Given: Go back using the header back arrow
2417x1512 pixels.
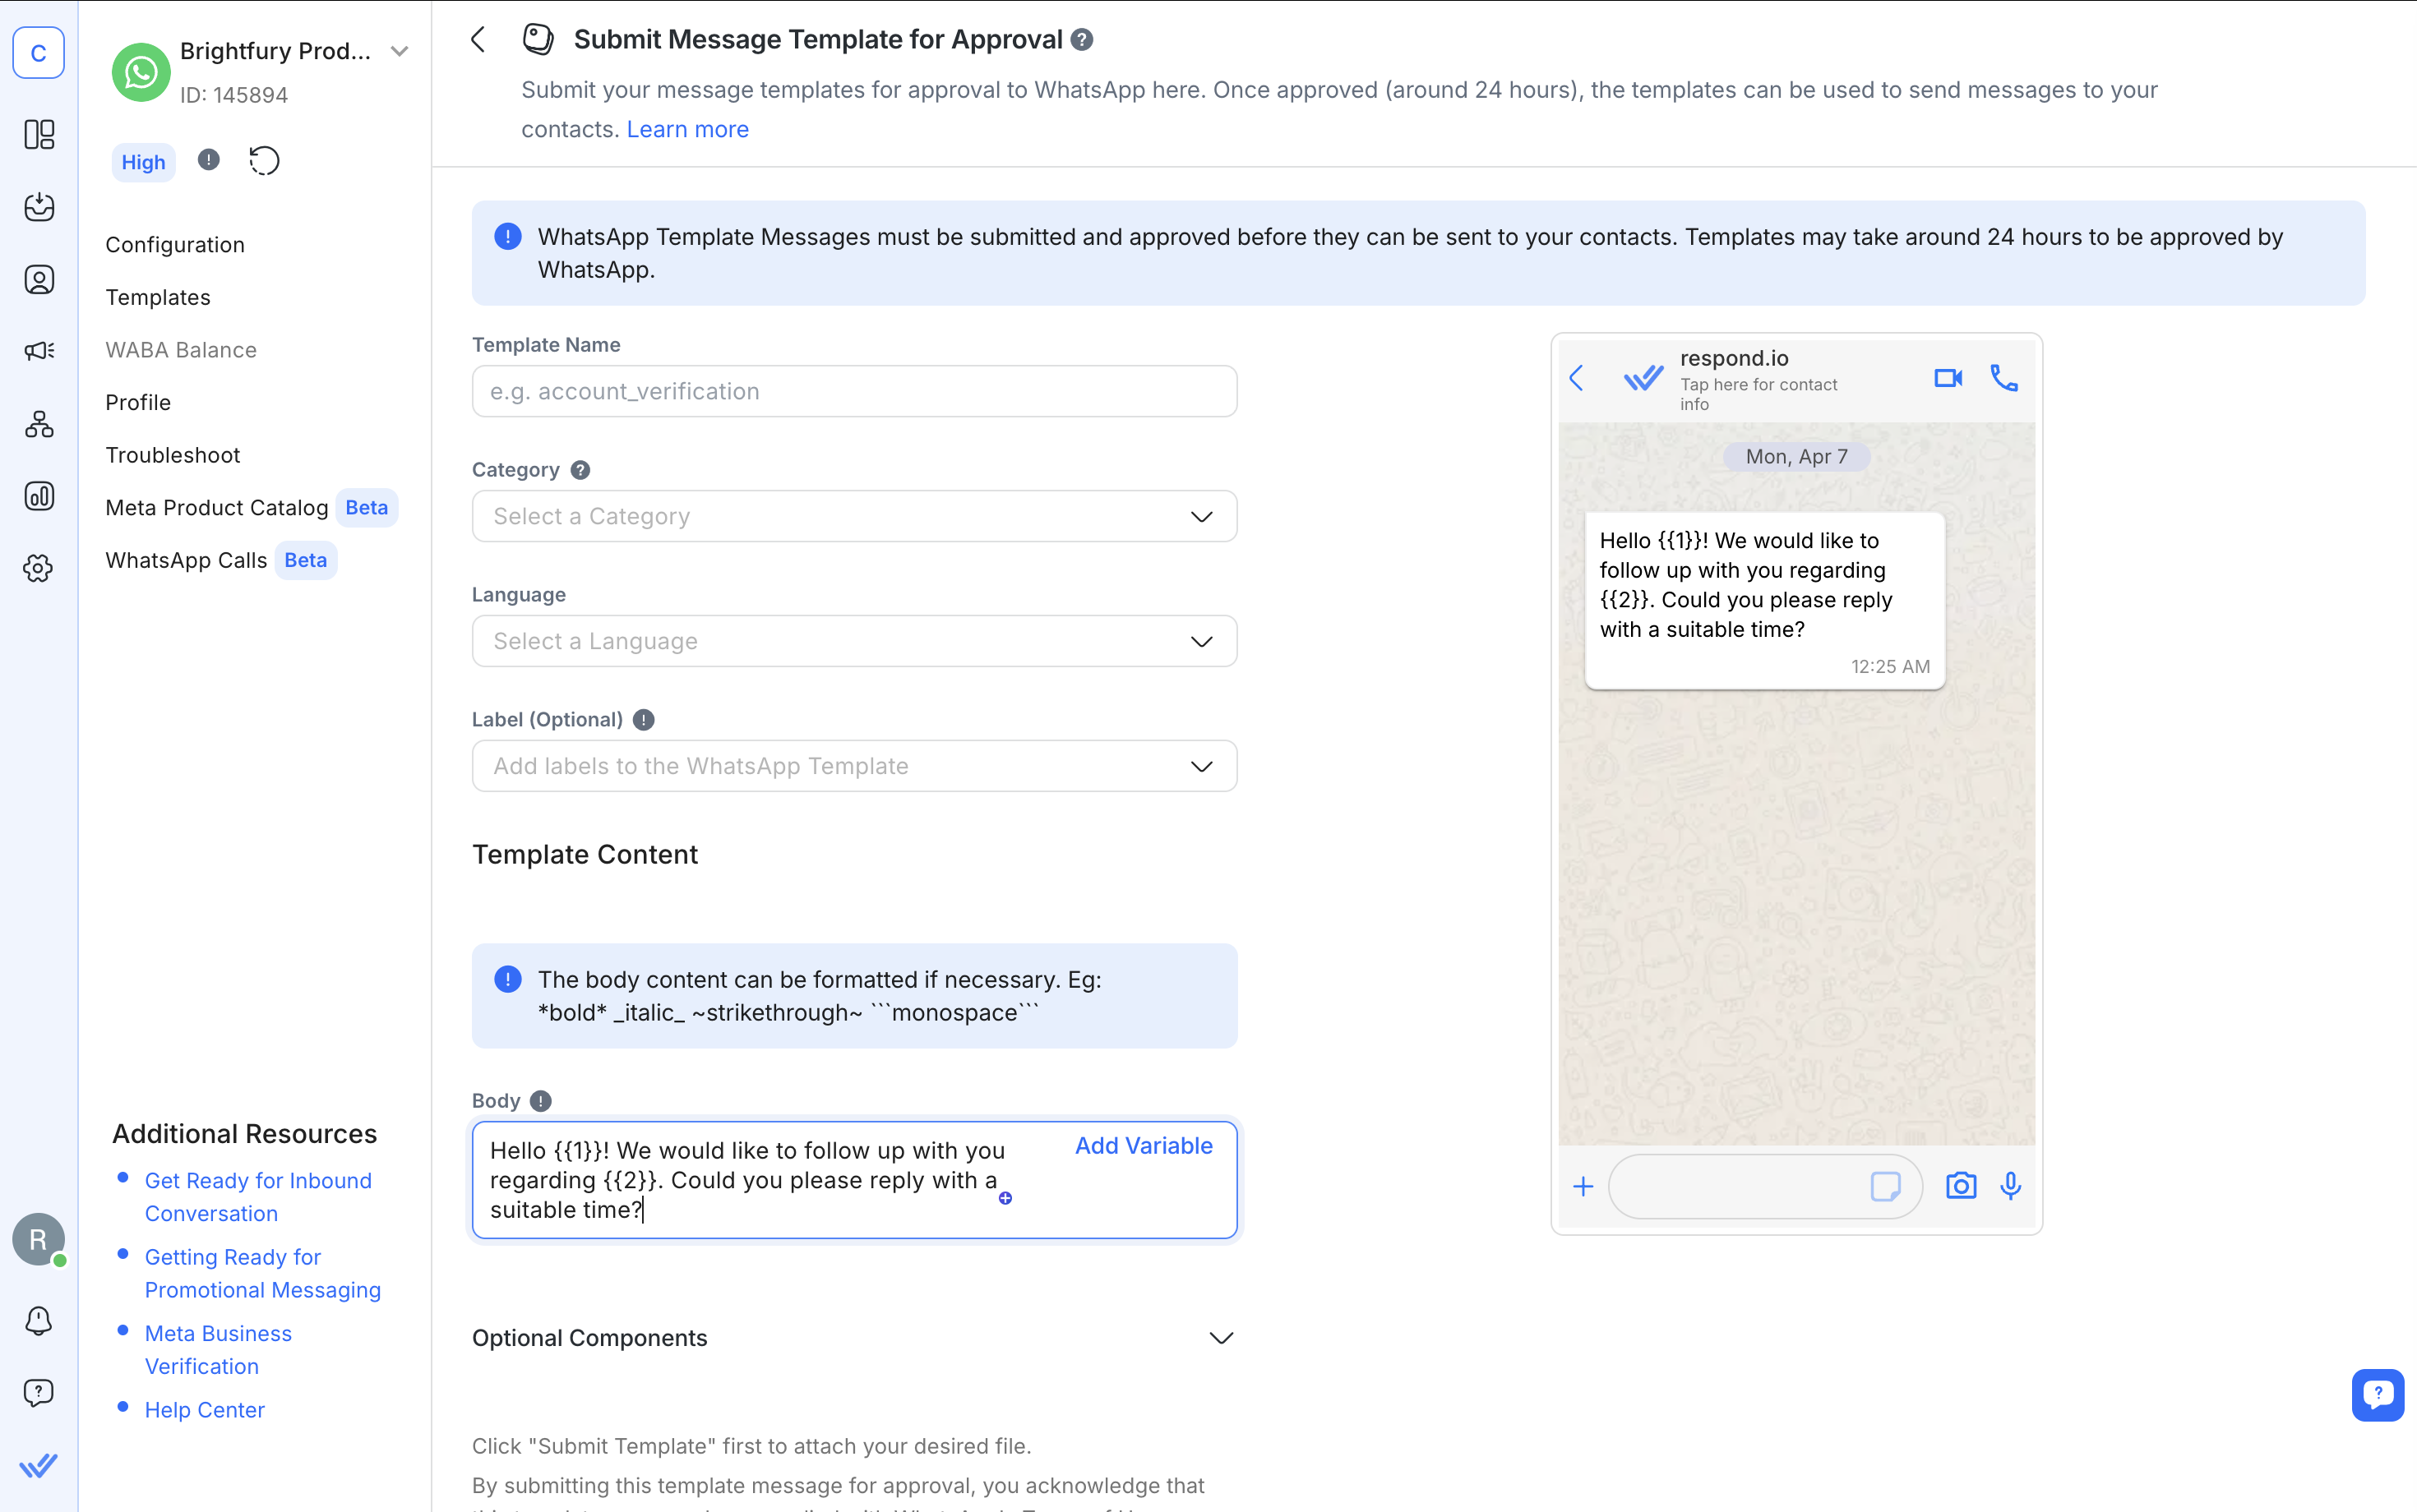Looking at the screenshot, I should click(478, 39).
